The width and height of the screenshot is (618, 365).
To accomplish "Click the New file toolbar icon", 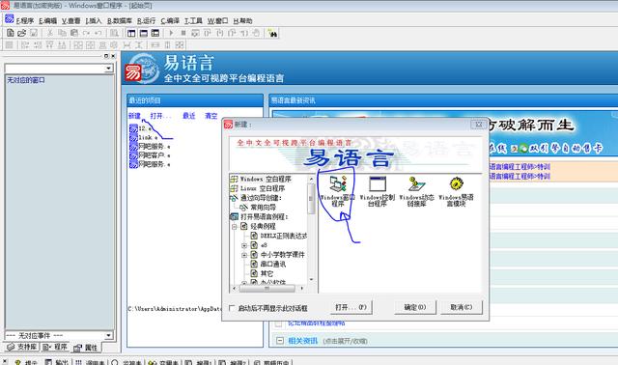I will point(11,33).
